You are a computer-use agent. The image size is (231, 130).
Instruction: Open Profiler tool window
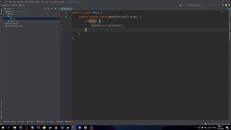(x=60, y=122)
